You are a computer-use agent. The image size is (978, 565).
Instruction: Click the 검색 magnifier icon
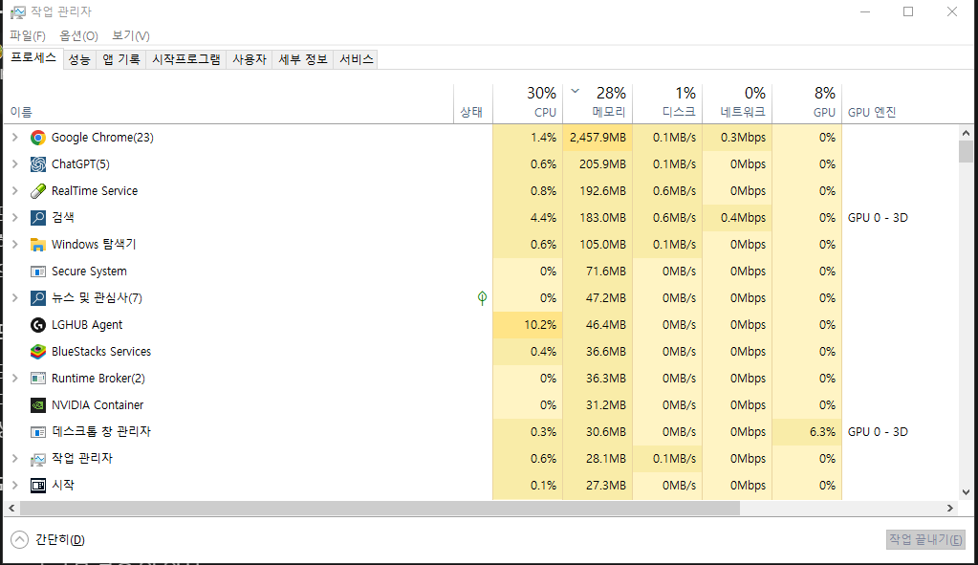click(x=38, y=217)
